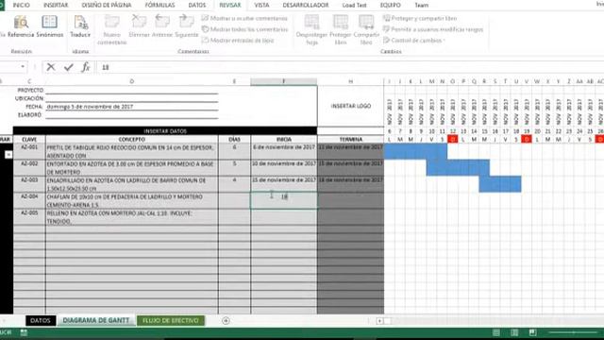This screenshot has height=340, width=604.
Task: Open Control de cambios dropdown
Action: point(414,40)
